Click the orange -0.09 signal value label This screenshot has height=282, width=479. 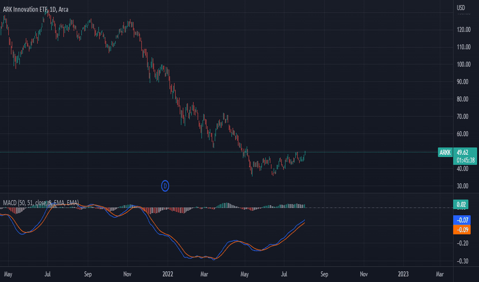[462, 230]
